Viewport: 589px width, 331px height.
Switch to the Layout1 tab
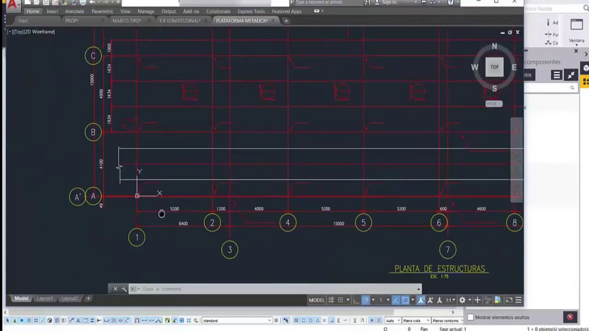(45, 298)
